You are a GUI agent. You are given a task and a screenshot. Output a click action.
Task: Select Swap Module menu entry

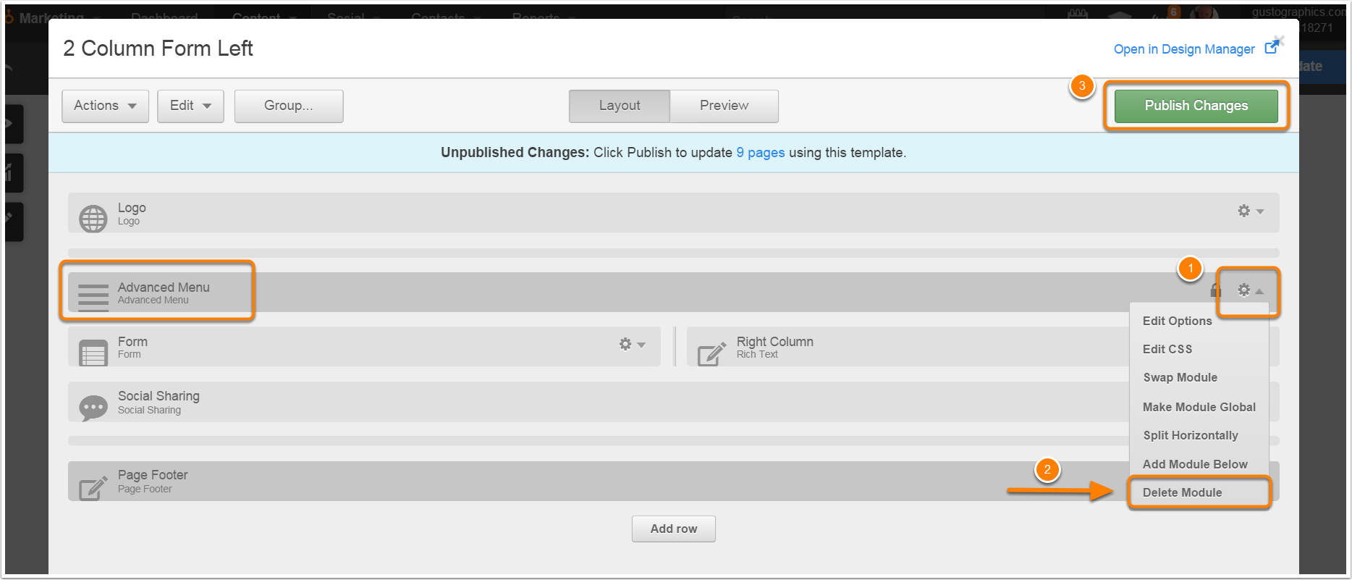[1180, 377]
